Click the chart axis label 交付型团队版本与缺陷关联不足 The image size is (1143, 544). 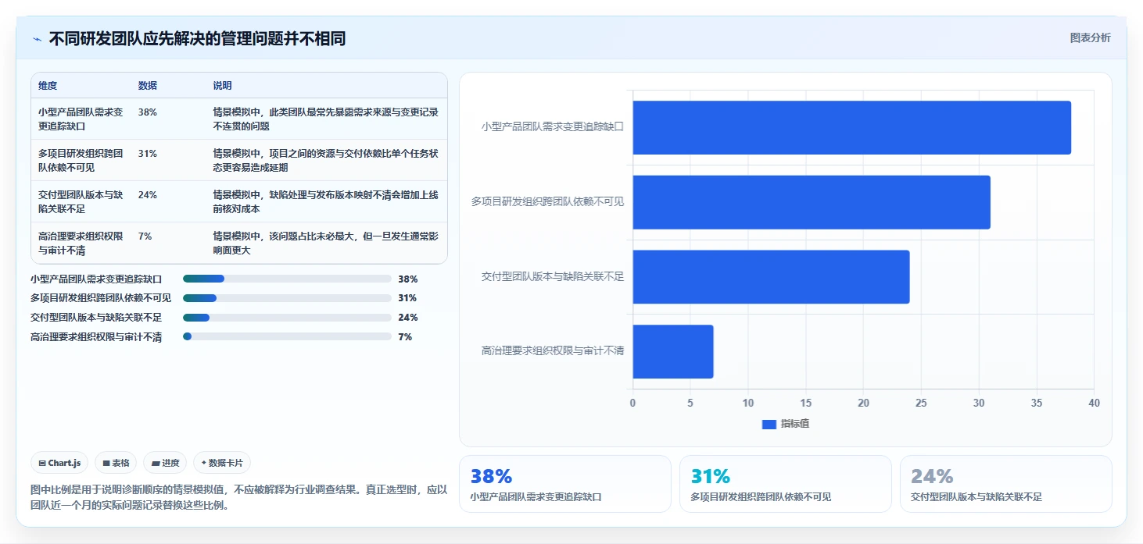coord(553,276)
